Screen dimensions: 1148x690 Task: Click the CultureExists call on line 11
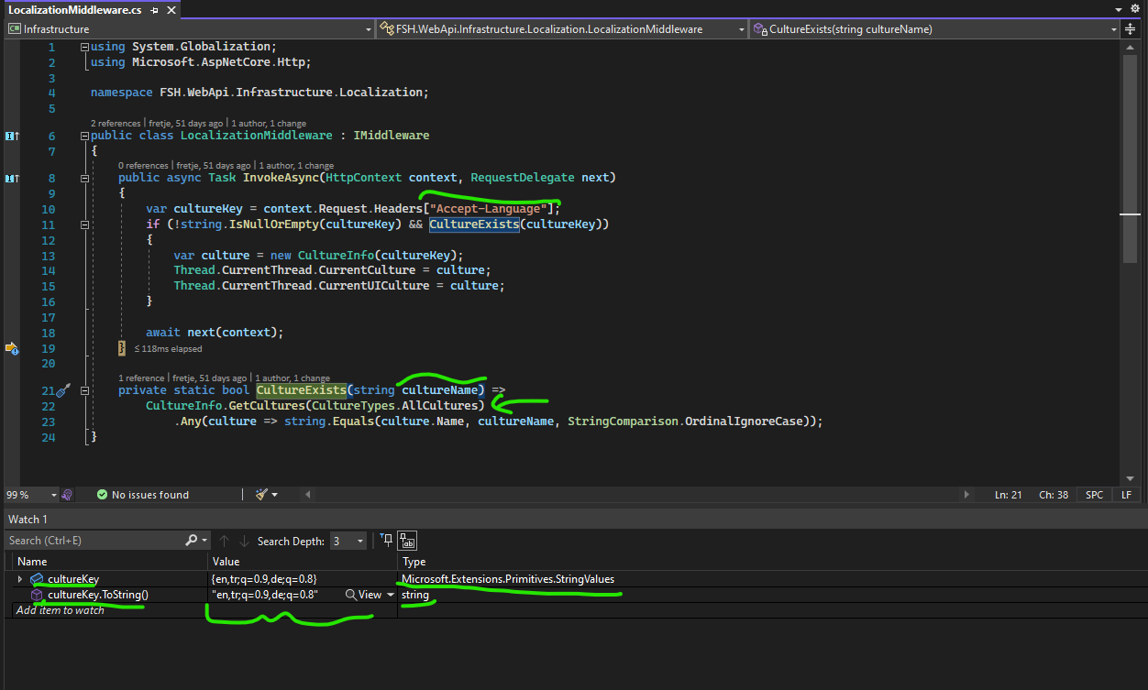(474, 225)
